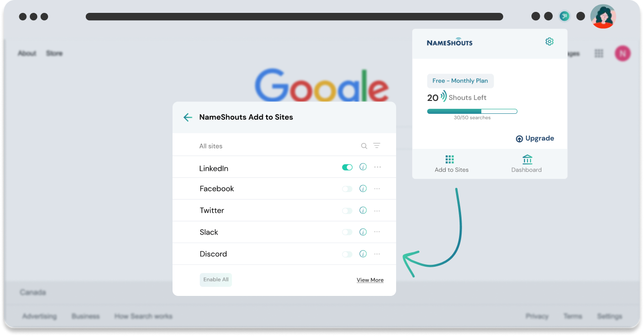This screenshot has width=644, height=336.
Task: Follow the View More link
Action: (370, 280)
